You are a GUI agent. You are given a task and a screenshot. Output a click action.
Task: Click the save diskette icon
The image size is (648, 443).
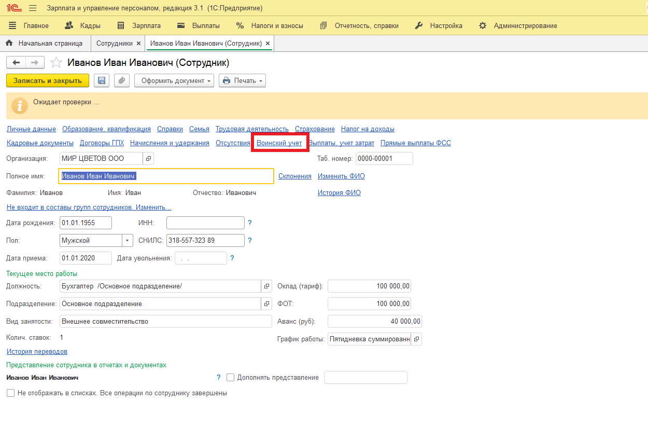tap(102, 80)
